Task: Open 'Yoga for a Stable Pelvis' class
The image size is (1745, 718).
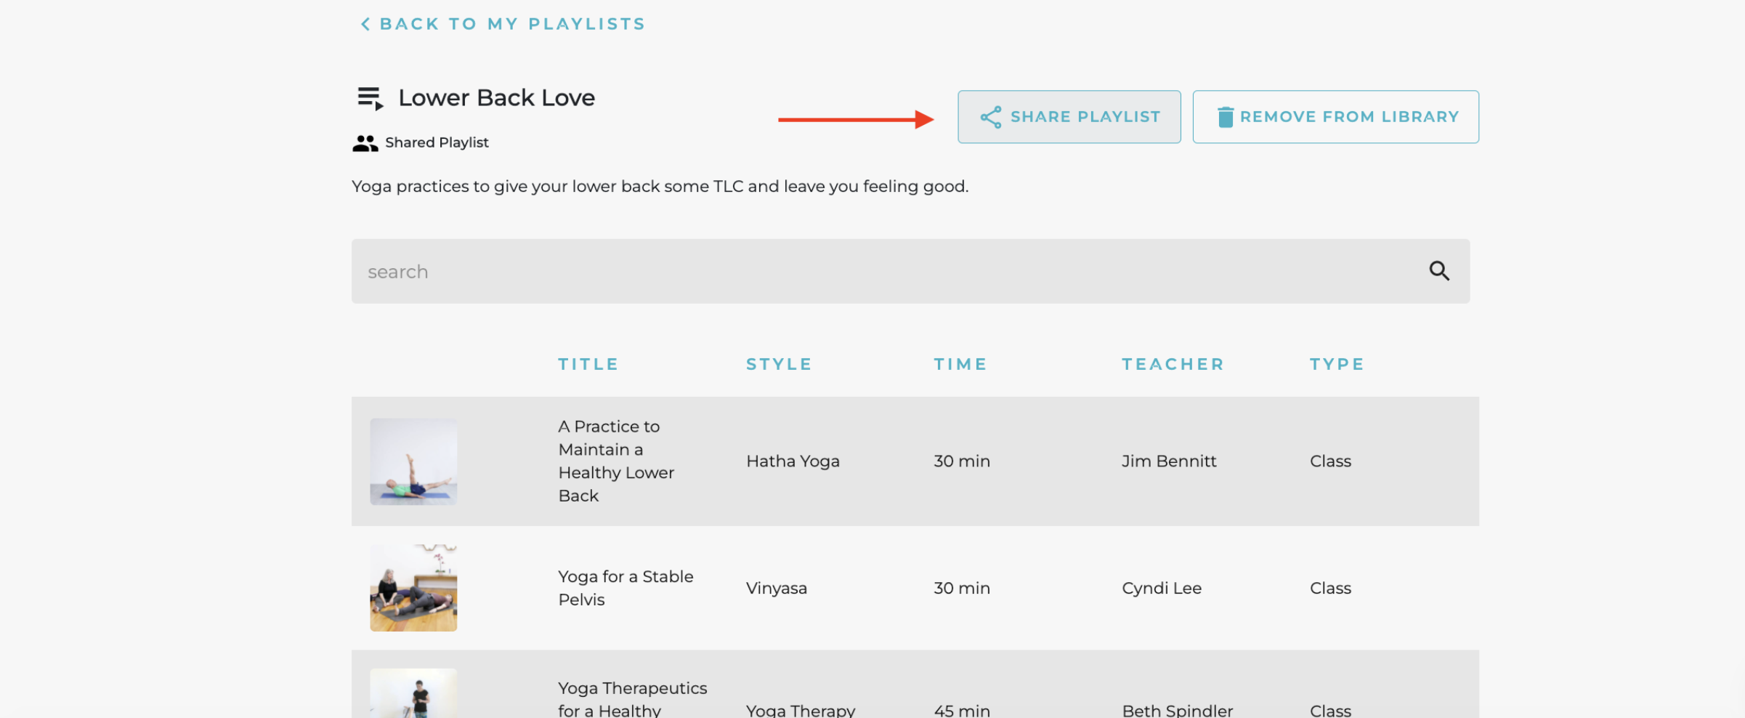Action: pyautogui.click(x=625, y=588)
